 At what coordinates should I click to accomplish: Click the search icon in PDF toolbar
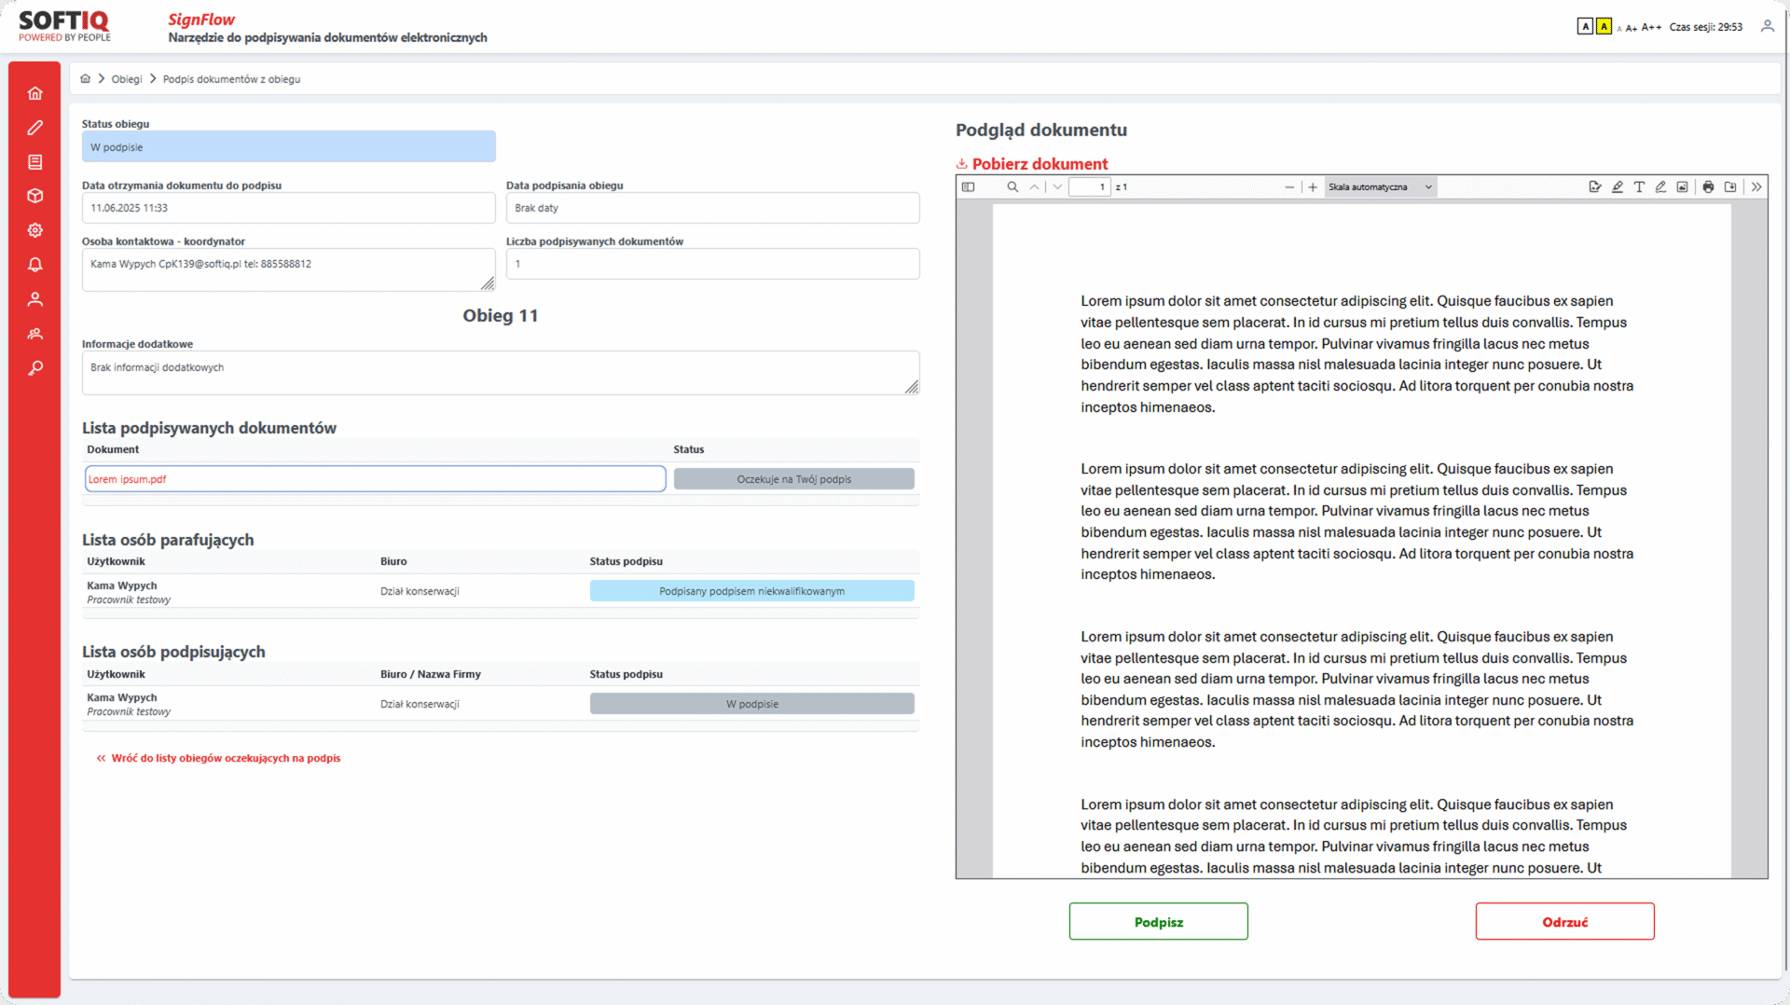(1012, 187)
